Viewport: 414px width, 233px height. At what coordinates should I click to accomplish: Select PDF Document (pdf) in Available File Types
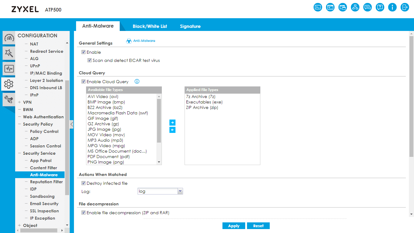(109, 157)
